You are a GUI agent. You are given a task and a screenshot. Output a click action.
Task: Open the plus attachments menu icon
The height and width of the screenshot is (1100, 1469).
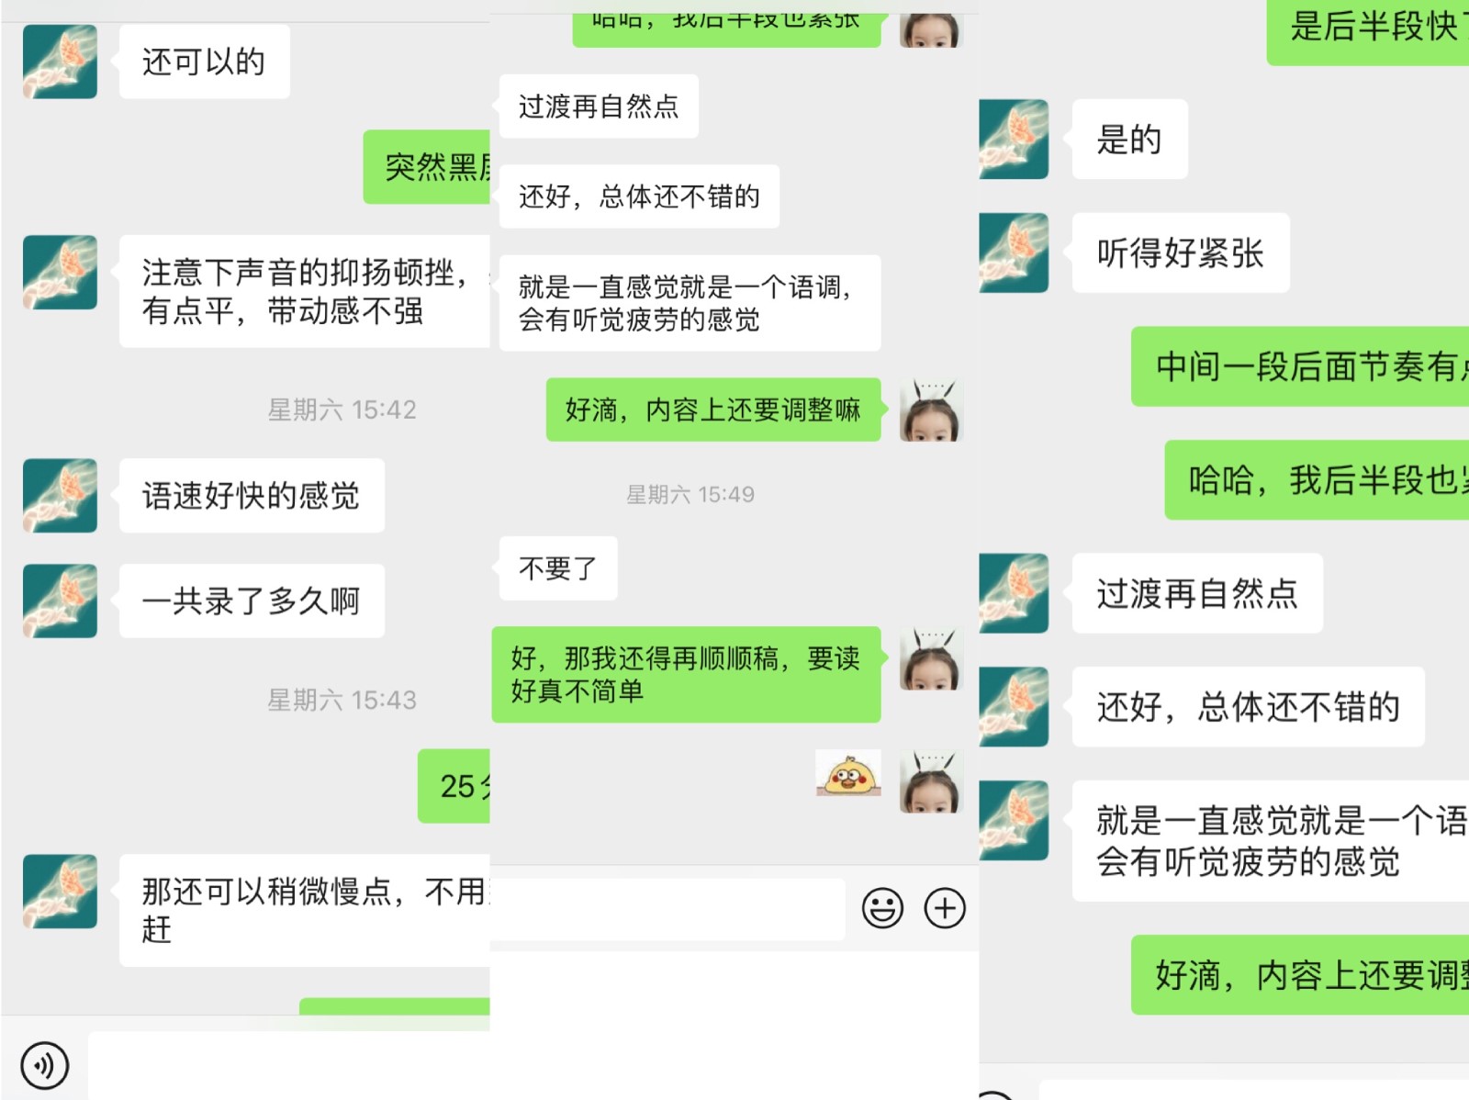click(945, 908)
